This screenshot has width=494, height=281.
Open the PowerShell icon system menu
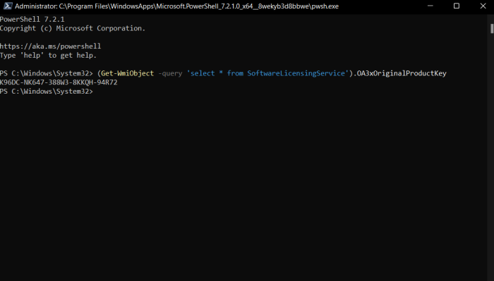8,6
